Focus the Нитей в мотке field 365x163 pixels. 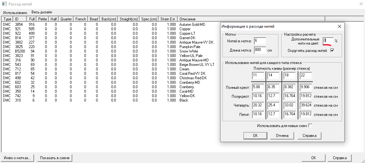(260, 41)
